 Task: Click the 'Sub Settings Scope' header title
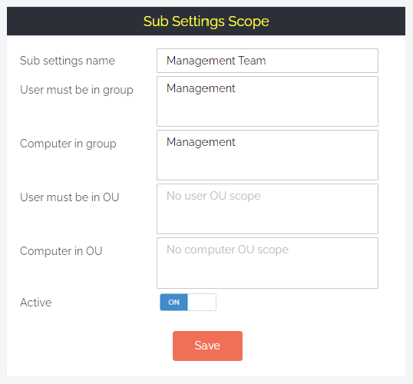tap(206, 22)
